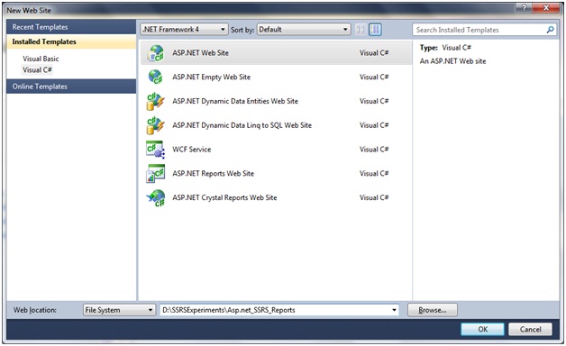This screenshot has height=346, width=566.
Task: Select the WCF Service label
Action: tap(191, 150)
